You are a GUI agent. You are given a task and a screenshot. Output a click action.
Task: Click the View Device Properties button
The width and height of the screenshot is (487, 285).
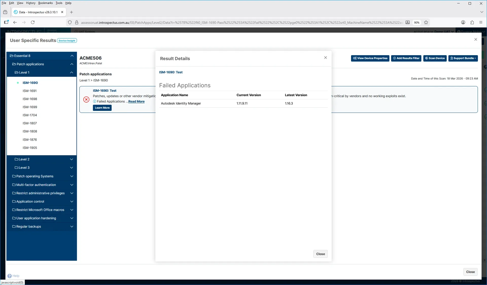tap(370, 58)
